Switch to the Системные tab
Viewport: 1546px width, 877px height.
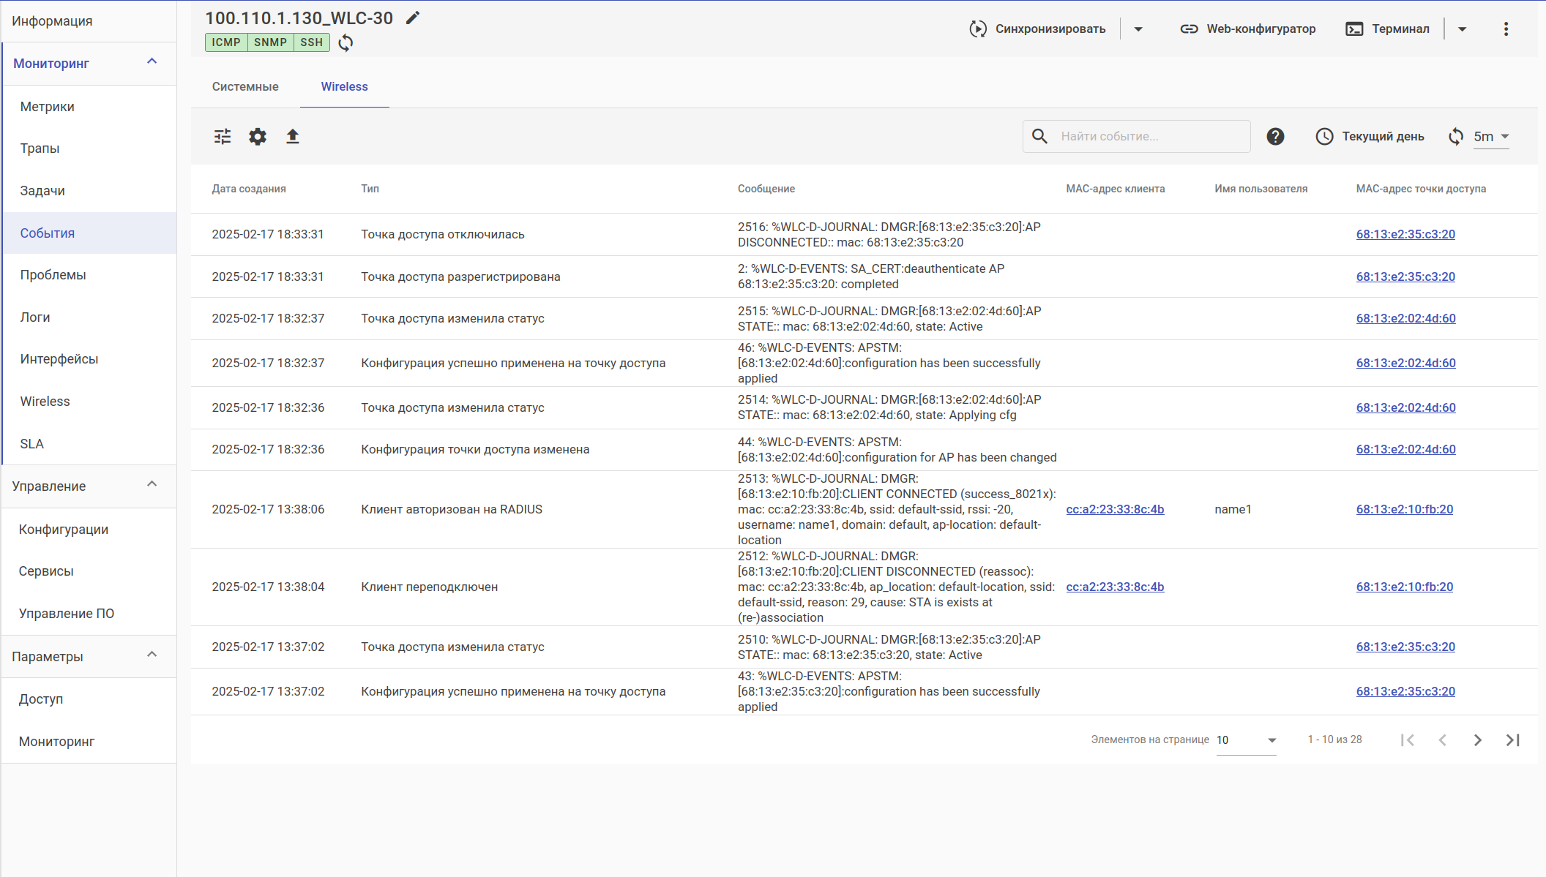[245, 86]
